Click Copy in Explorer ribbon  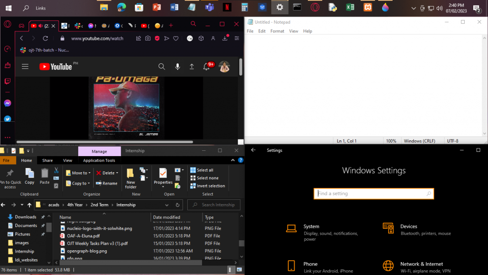click(30, 177)
